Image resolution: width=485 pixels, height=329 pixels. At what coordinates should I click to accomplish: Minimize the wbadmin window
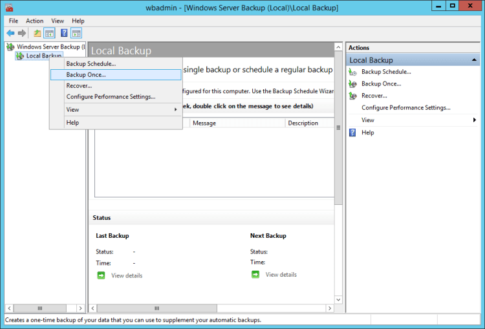coord(438,6)
